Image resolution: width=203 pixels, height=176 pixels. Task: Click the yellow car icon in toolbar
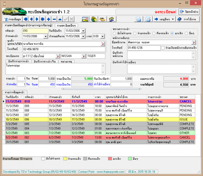point(102,19)
